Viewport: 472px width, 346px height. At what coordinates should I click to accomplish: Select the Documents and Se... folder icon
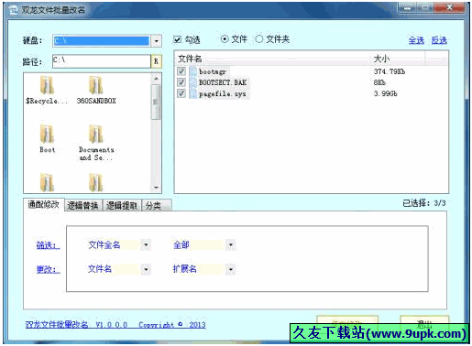coord(95,134)
